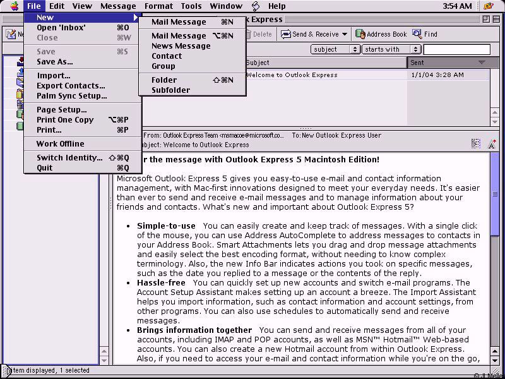
Task: Click the message list scroll-down arrow
Action: (x=495, y=122)
